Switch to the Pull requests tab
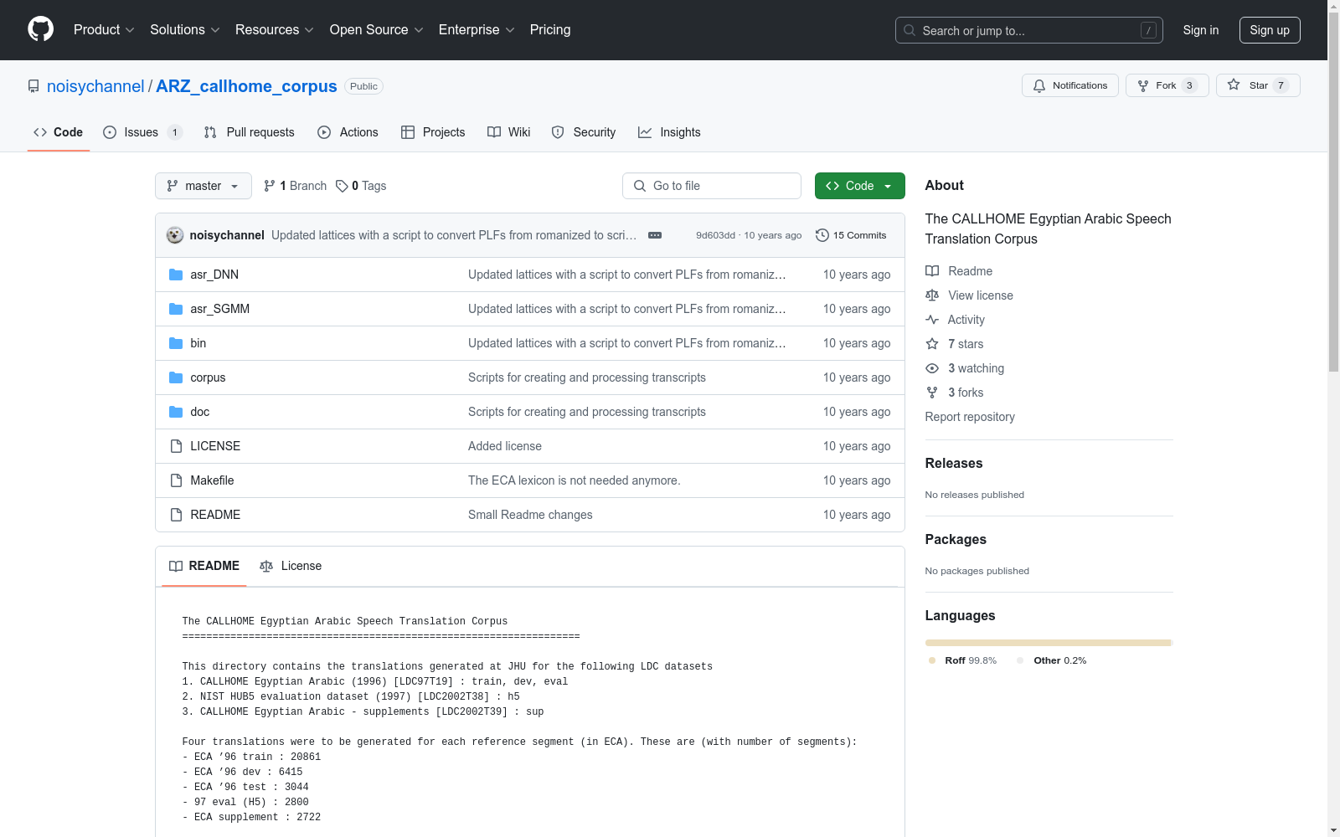This screenshot has width=1340, height=837. 250,132
